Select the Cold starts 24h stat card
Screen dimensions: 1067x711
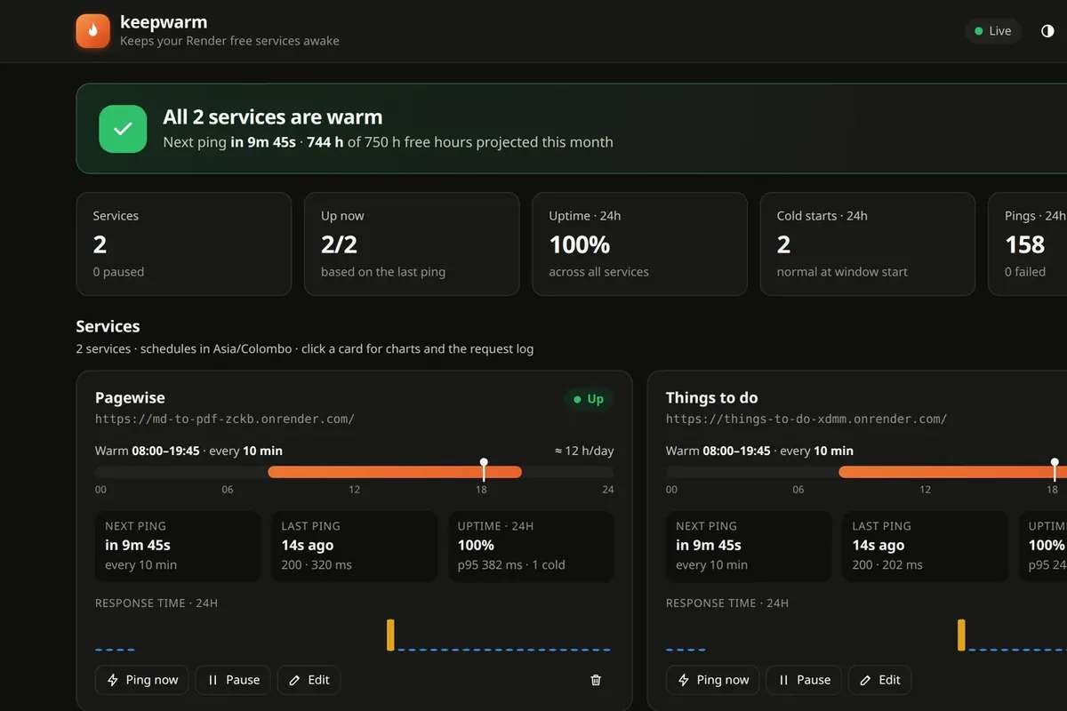[x=868, y=244]
